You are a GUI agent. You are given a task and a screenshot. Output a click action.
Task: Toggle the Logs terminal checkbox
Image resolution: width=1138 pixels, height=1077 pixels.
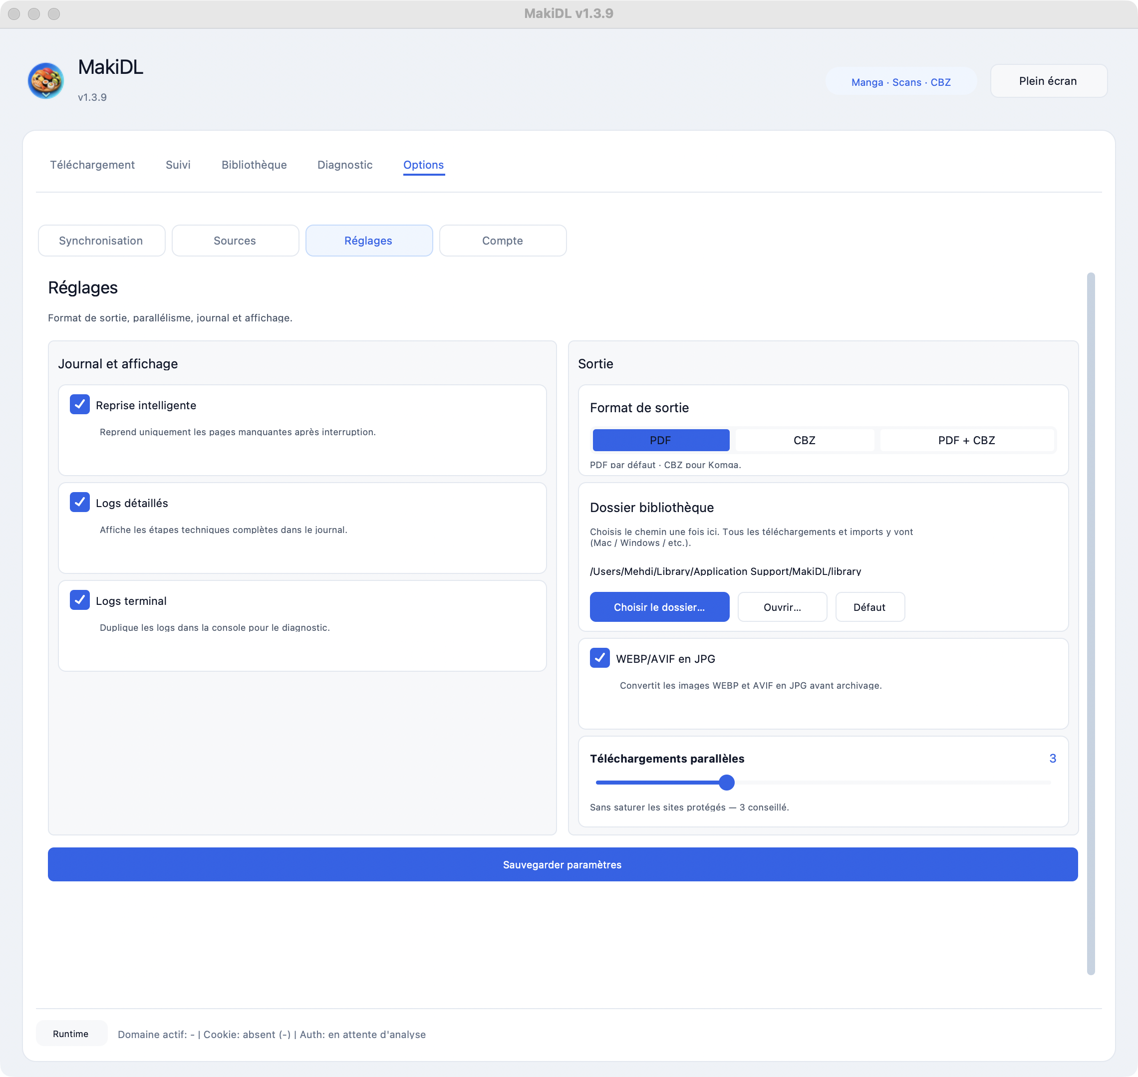[80, 600]
